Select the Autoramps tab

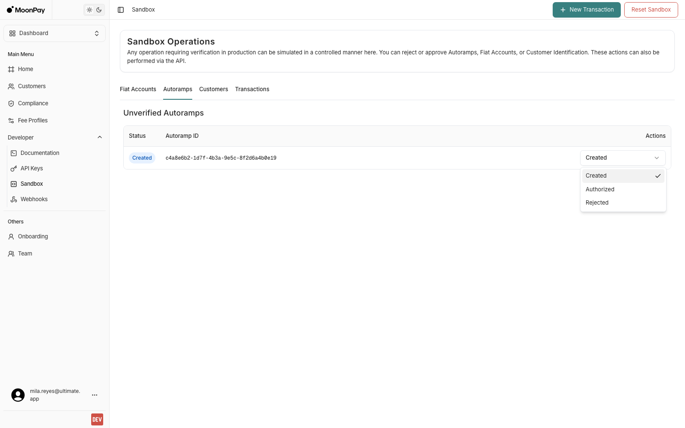(178, 89)
